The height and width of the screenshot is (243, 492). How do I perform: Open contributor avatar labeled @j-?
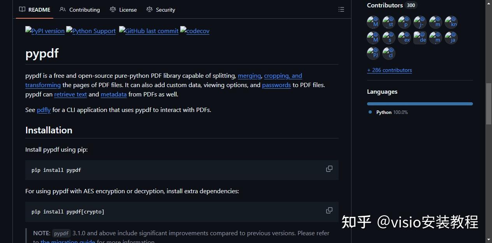coord(420,22)
